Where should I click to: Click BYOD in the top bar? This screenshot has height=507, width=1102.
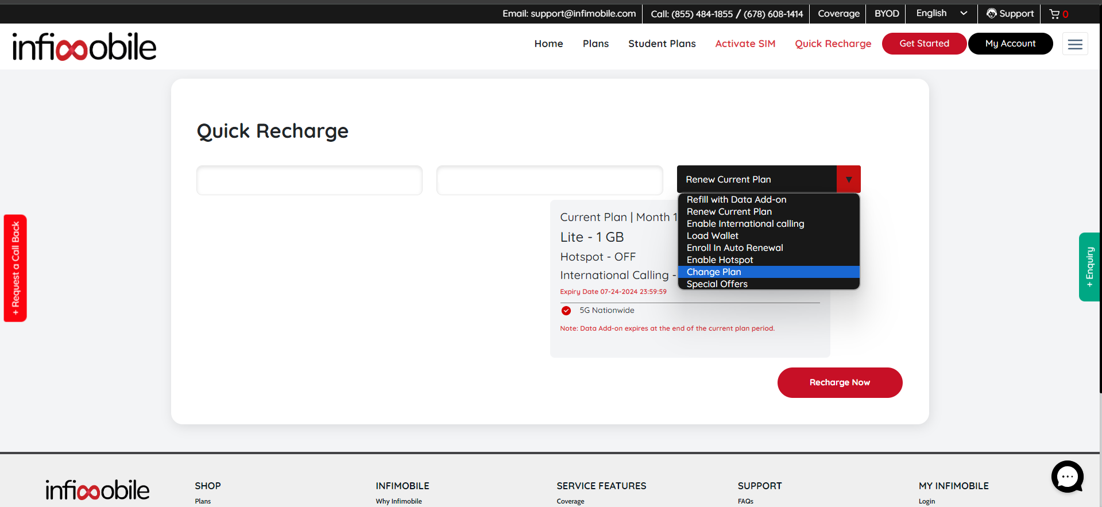click(887, 14)
